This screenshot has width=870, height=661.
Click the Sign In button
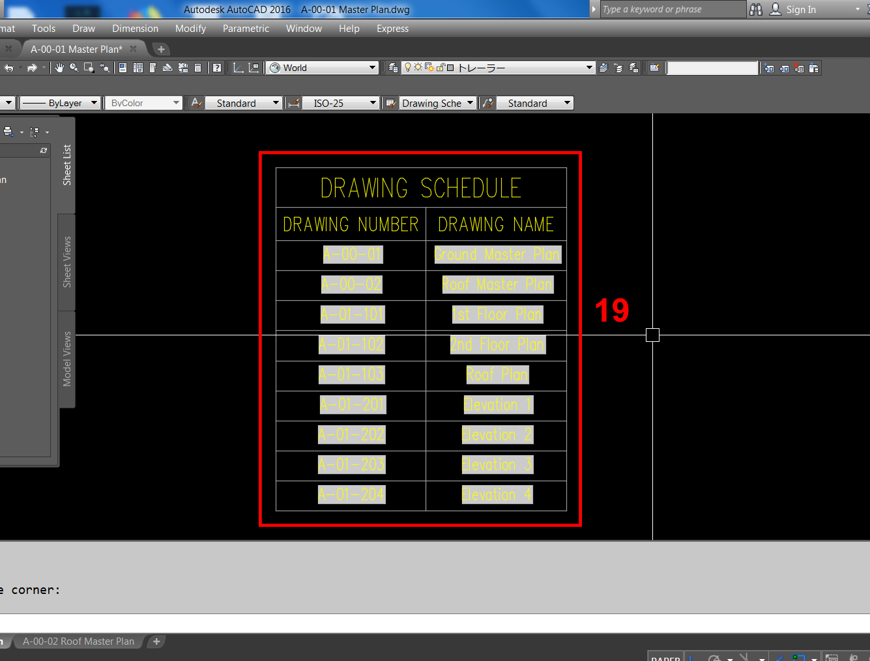[x=803, y=9]
